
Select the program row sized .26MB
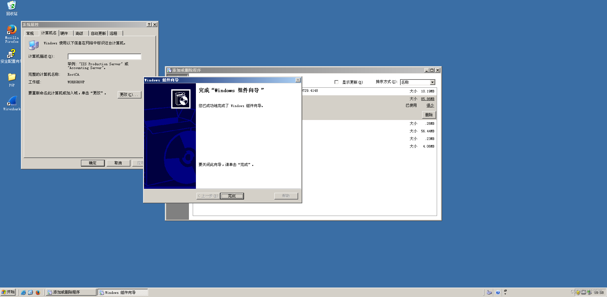tap(369, 123)
